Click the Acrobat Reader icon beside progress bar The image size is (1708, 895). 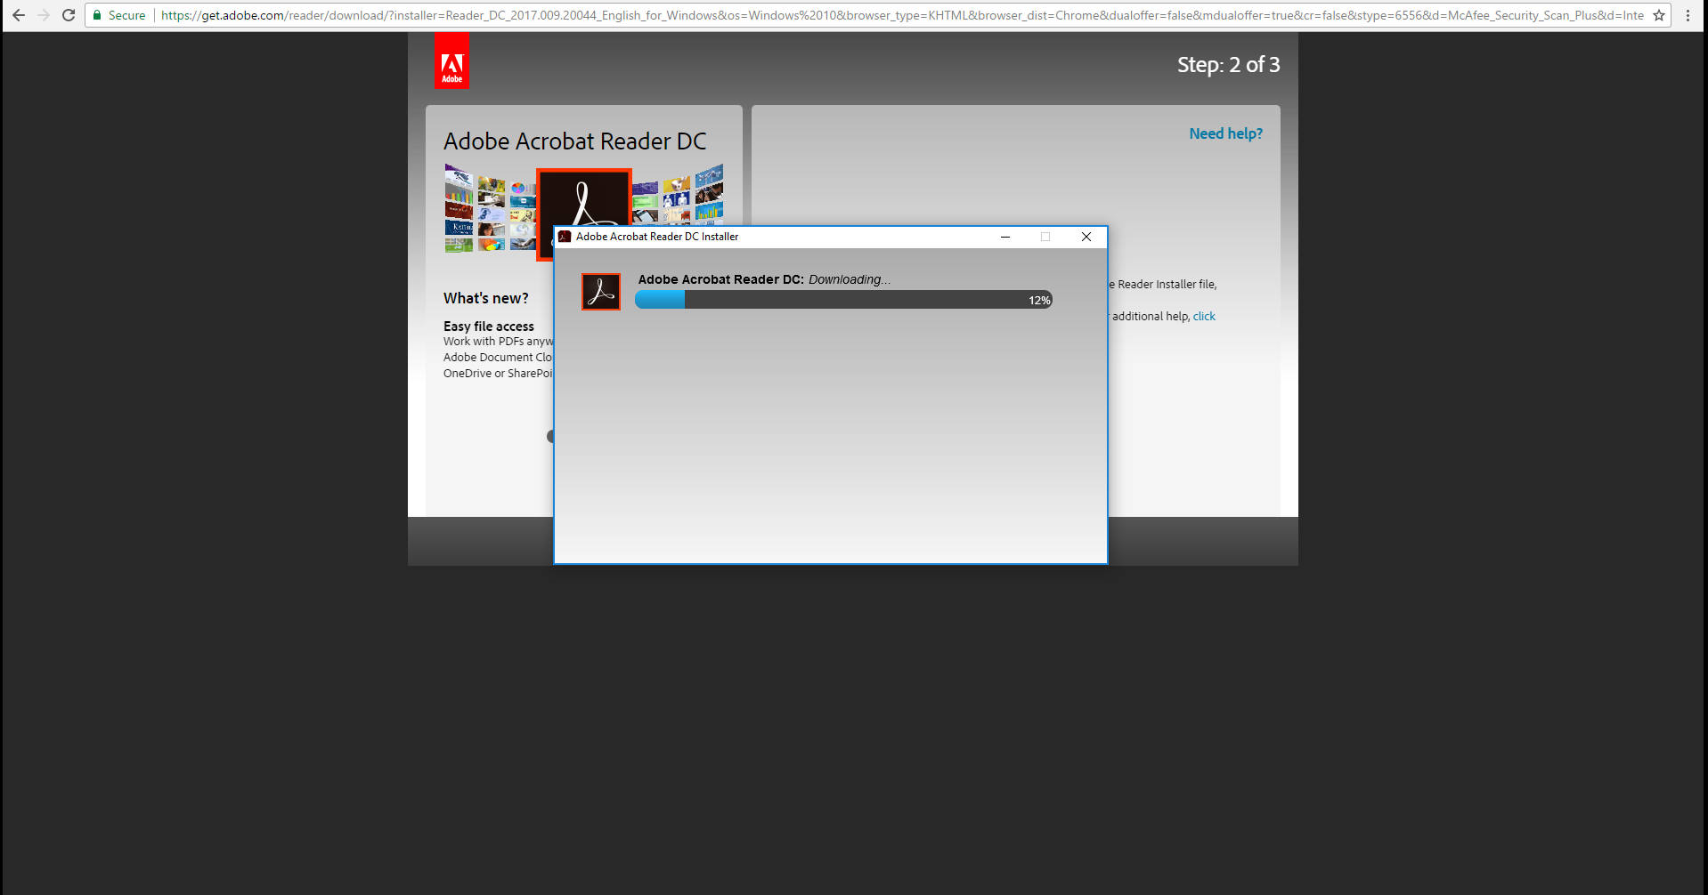coord(601,292)
